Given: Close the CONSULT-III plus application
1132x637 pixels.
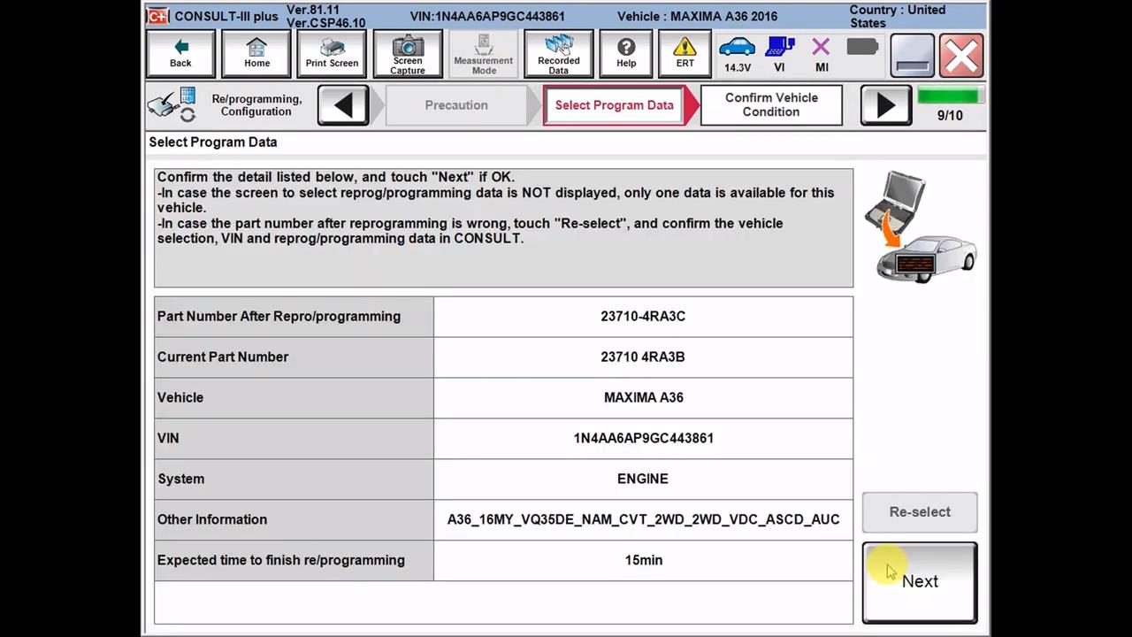Looking at the screenshot, I should click(x=961, y=55).
